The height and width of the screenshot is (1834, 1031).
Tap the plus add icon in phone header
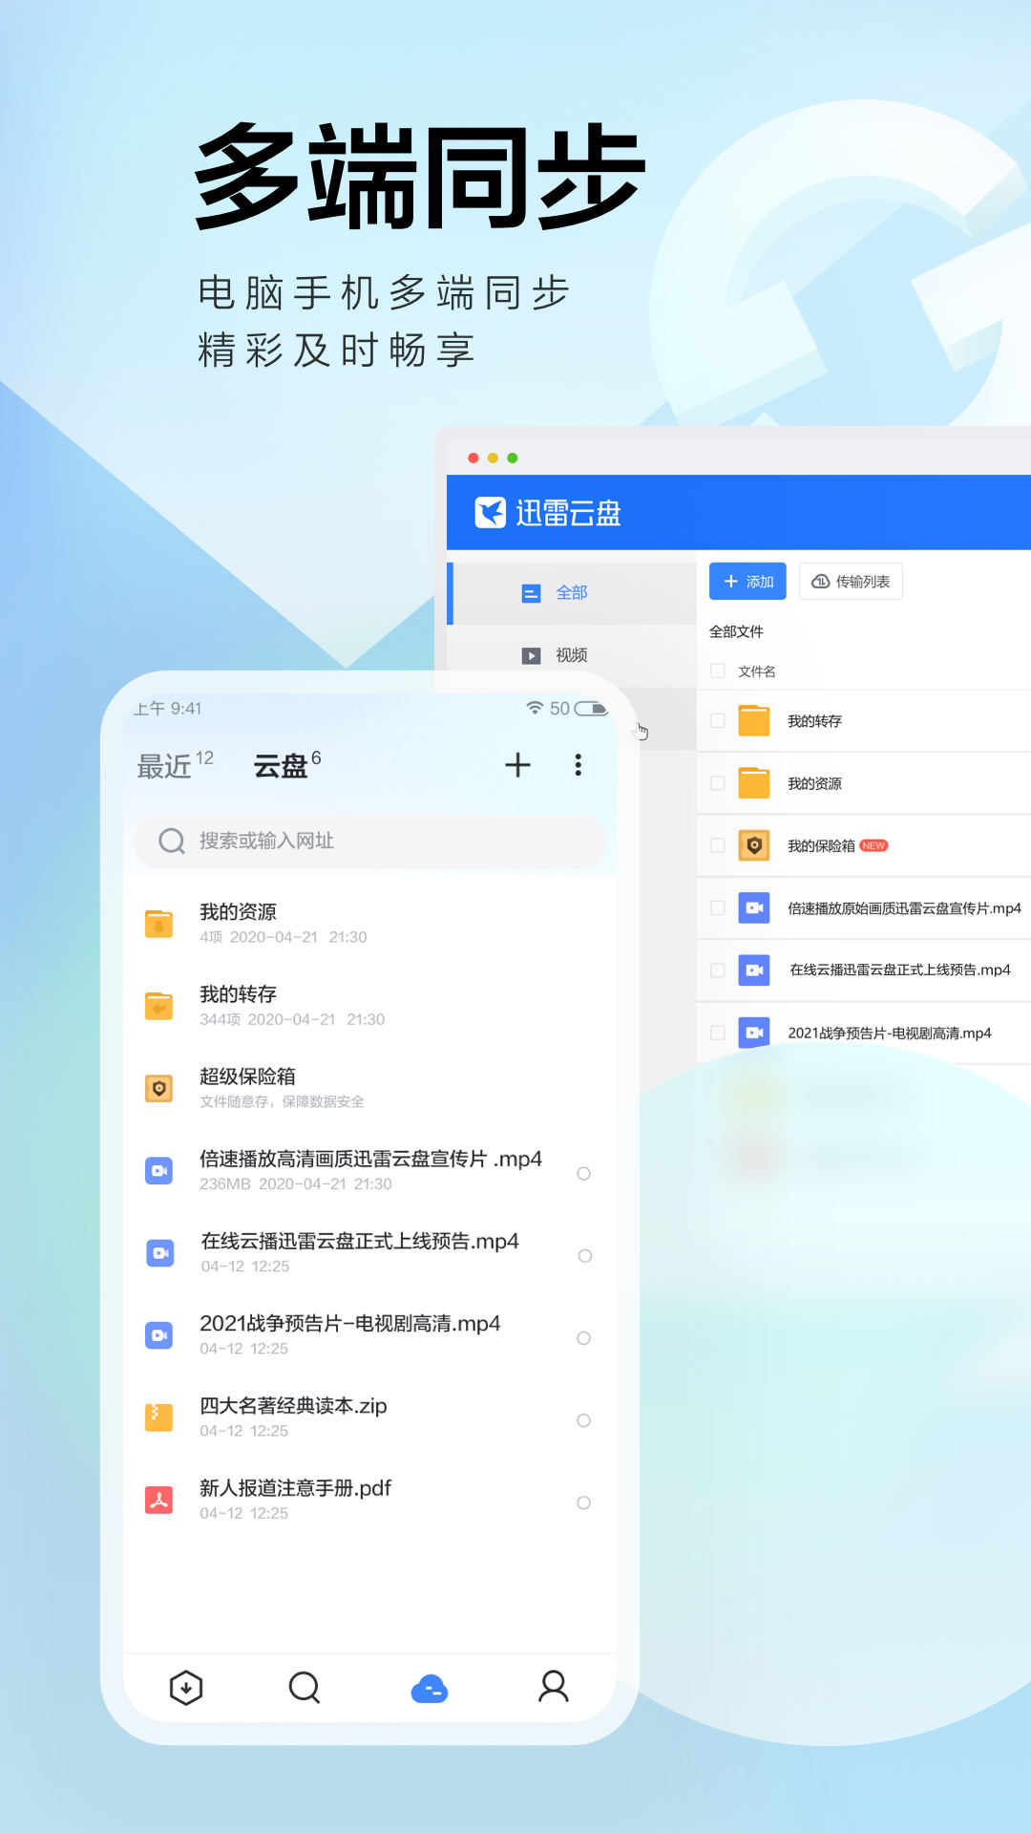pos(517,764)
